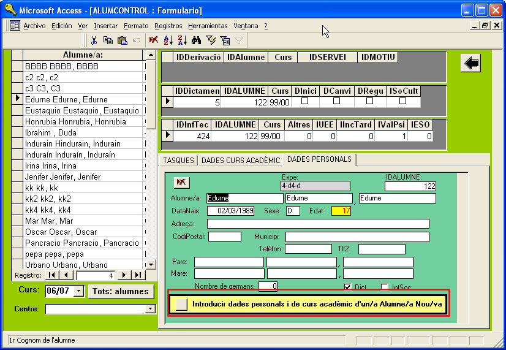The width and height of the screenshot is (506, 350).
Task: Open Find with the binoculars icon
Action: (x=197, y=40)
